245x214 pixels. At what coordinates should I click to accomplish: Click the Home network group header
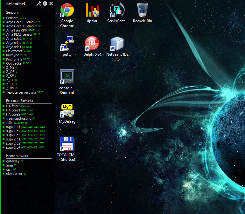17,156
